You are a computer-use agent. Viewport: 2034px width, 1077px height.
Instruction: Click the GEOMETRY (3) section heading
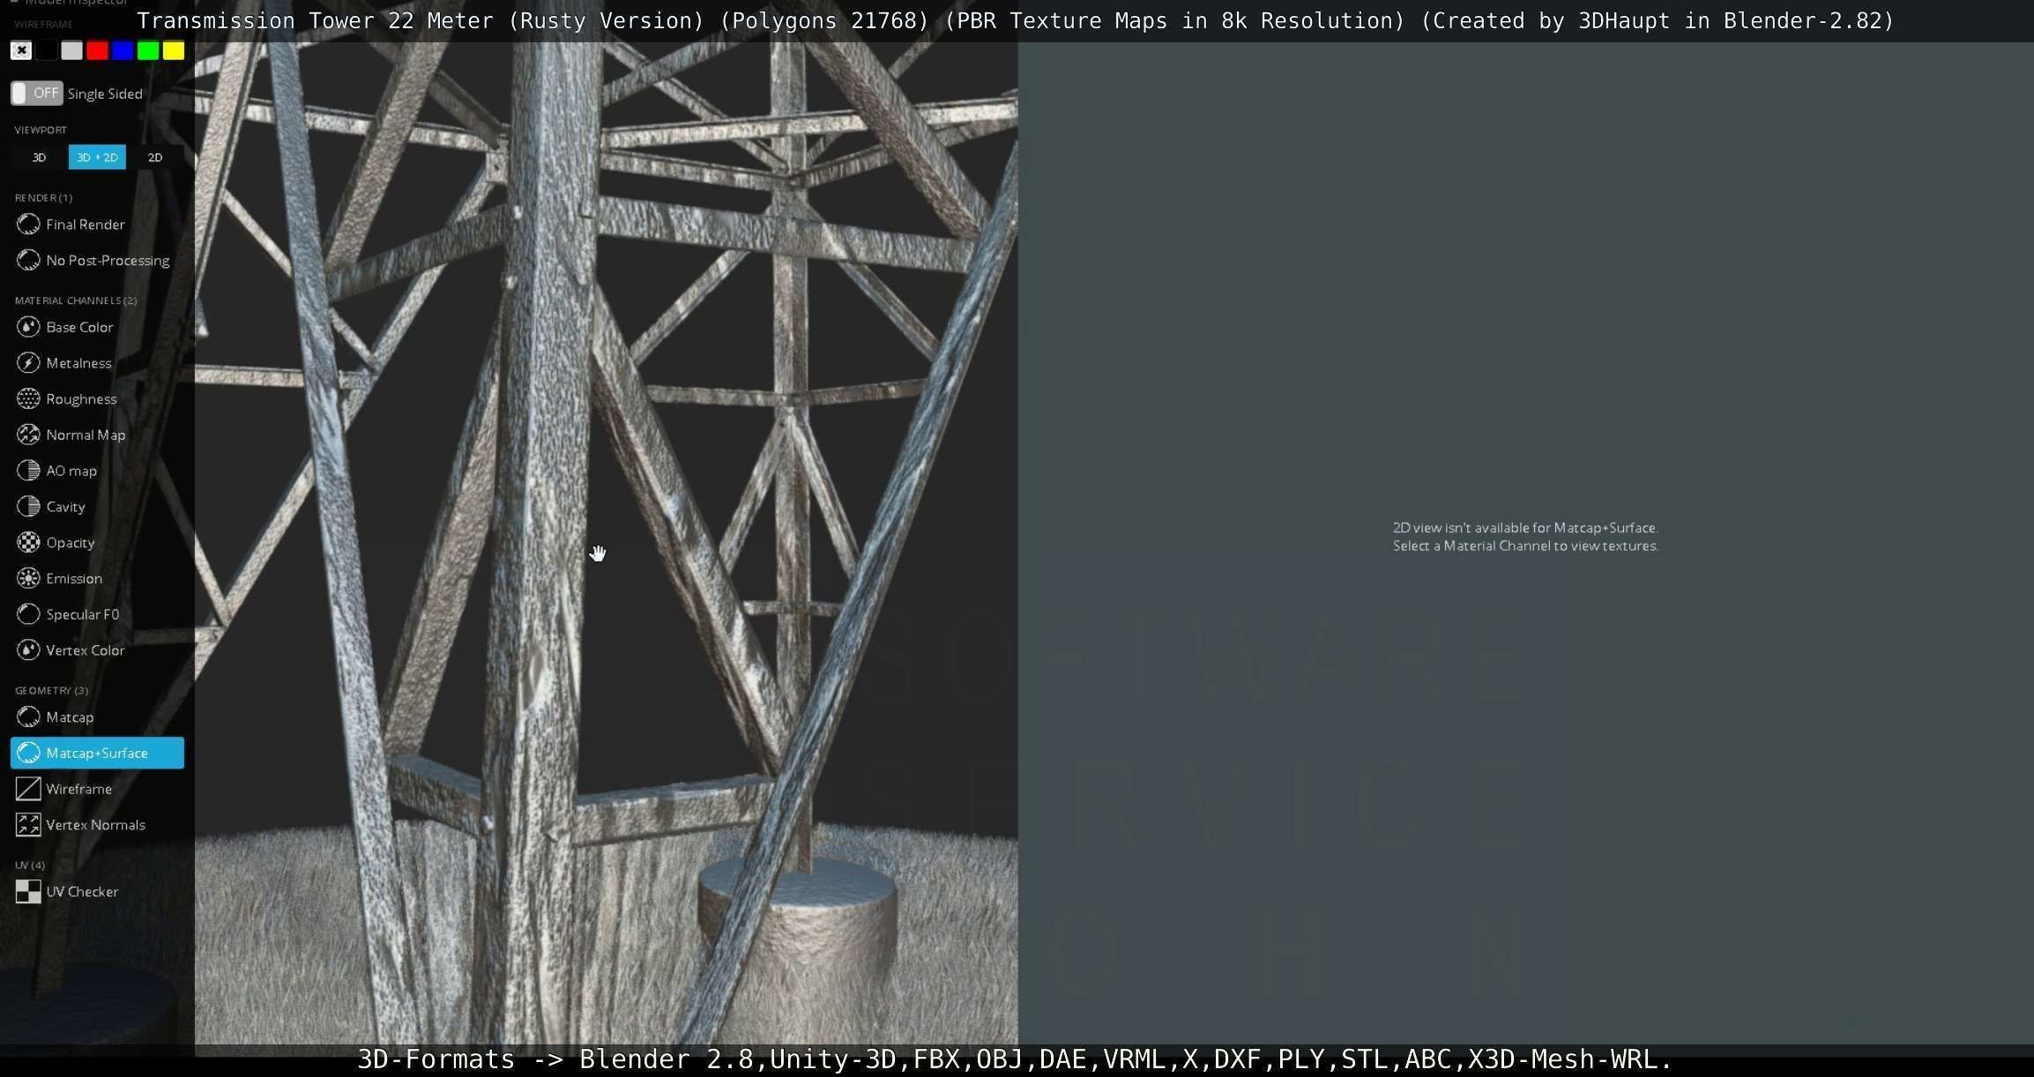click(51, 690)
